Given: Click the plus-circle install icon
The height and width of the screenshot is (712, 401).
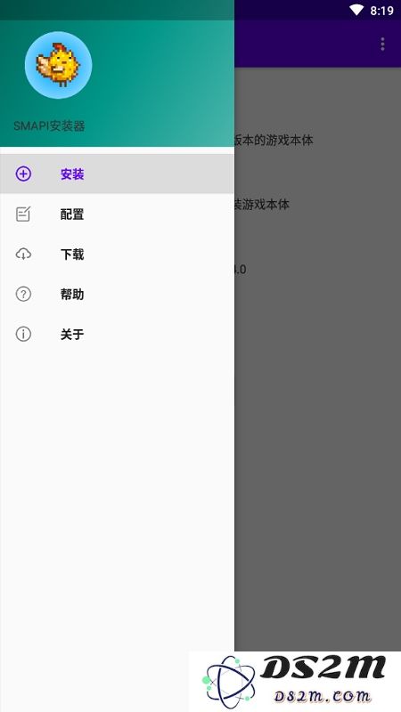Looking at the screenshot, I should point(23,174).
